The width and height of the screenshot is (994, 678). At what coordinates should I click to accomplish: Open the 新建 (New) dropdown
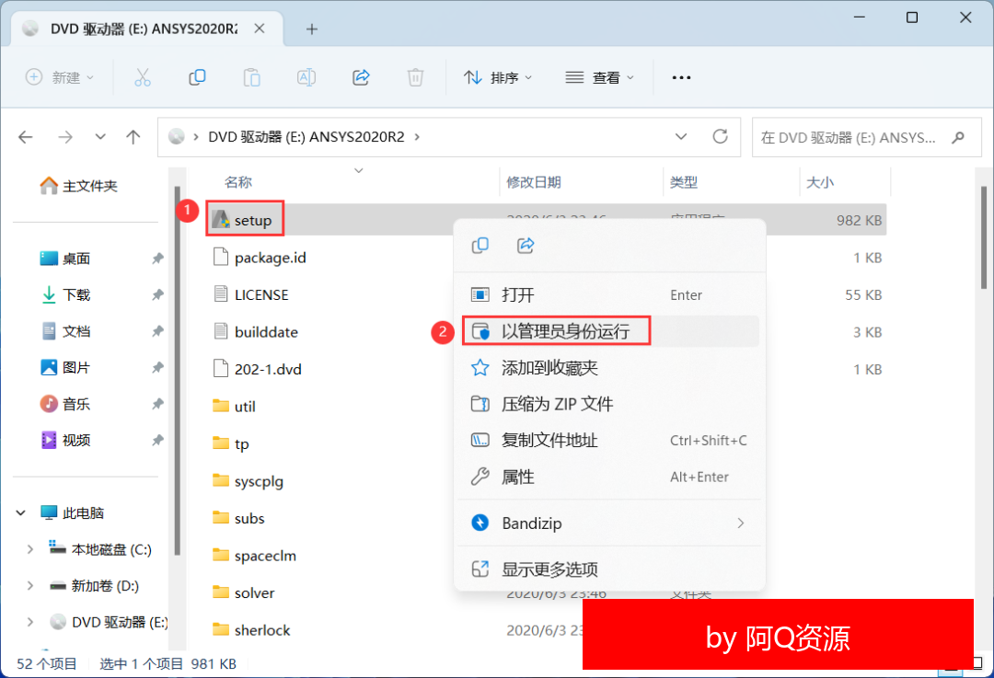tap(60, 77)
